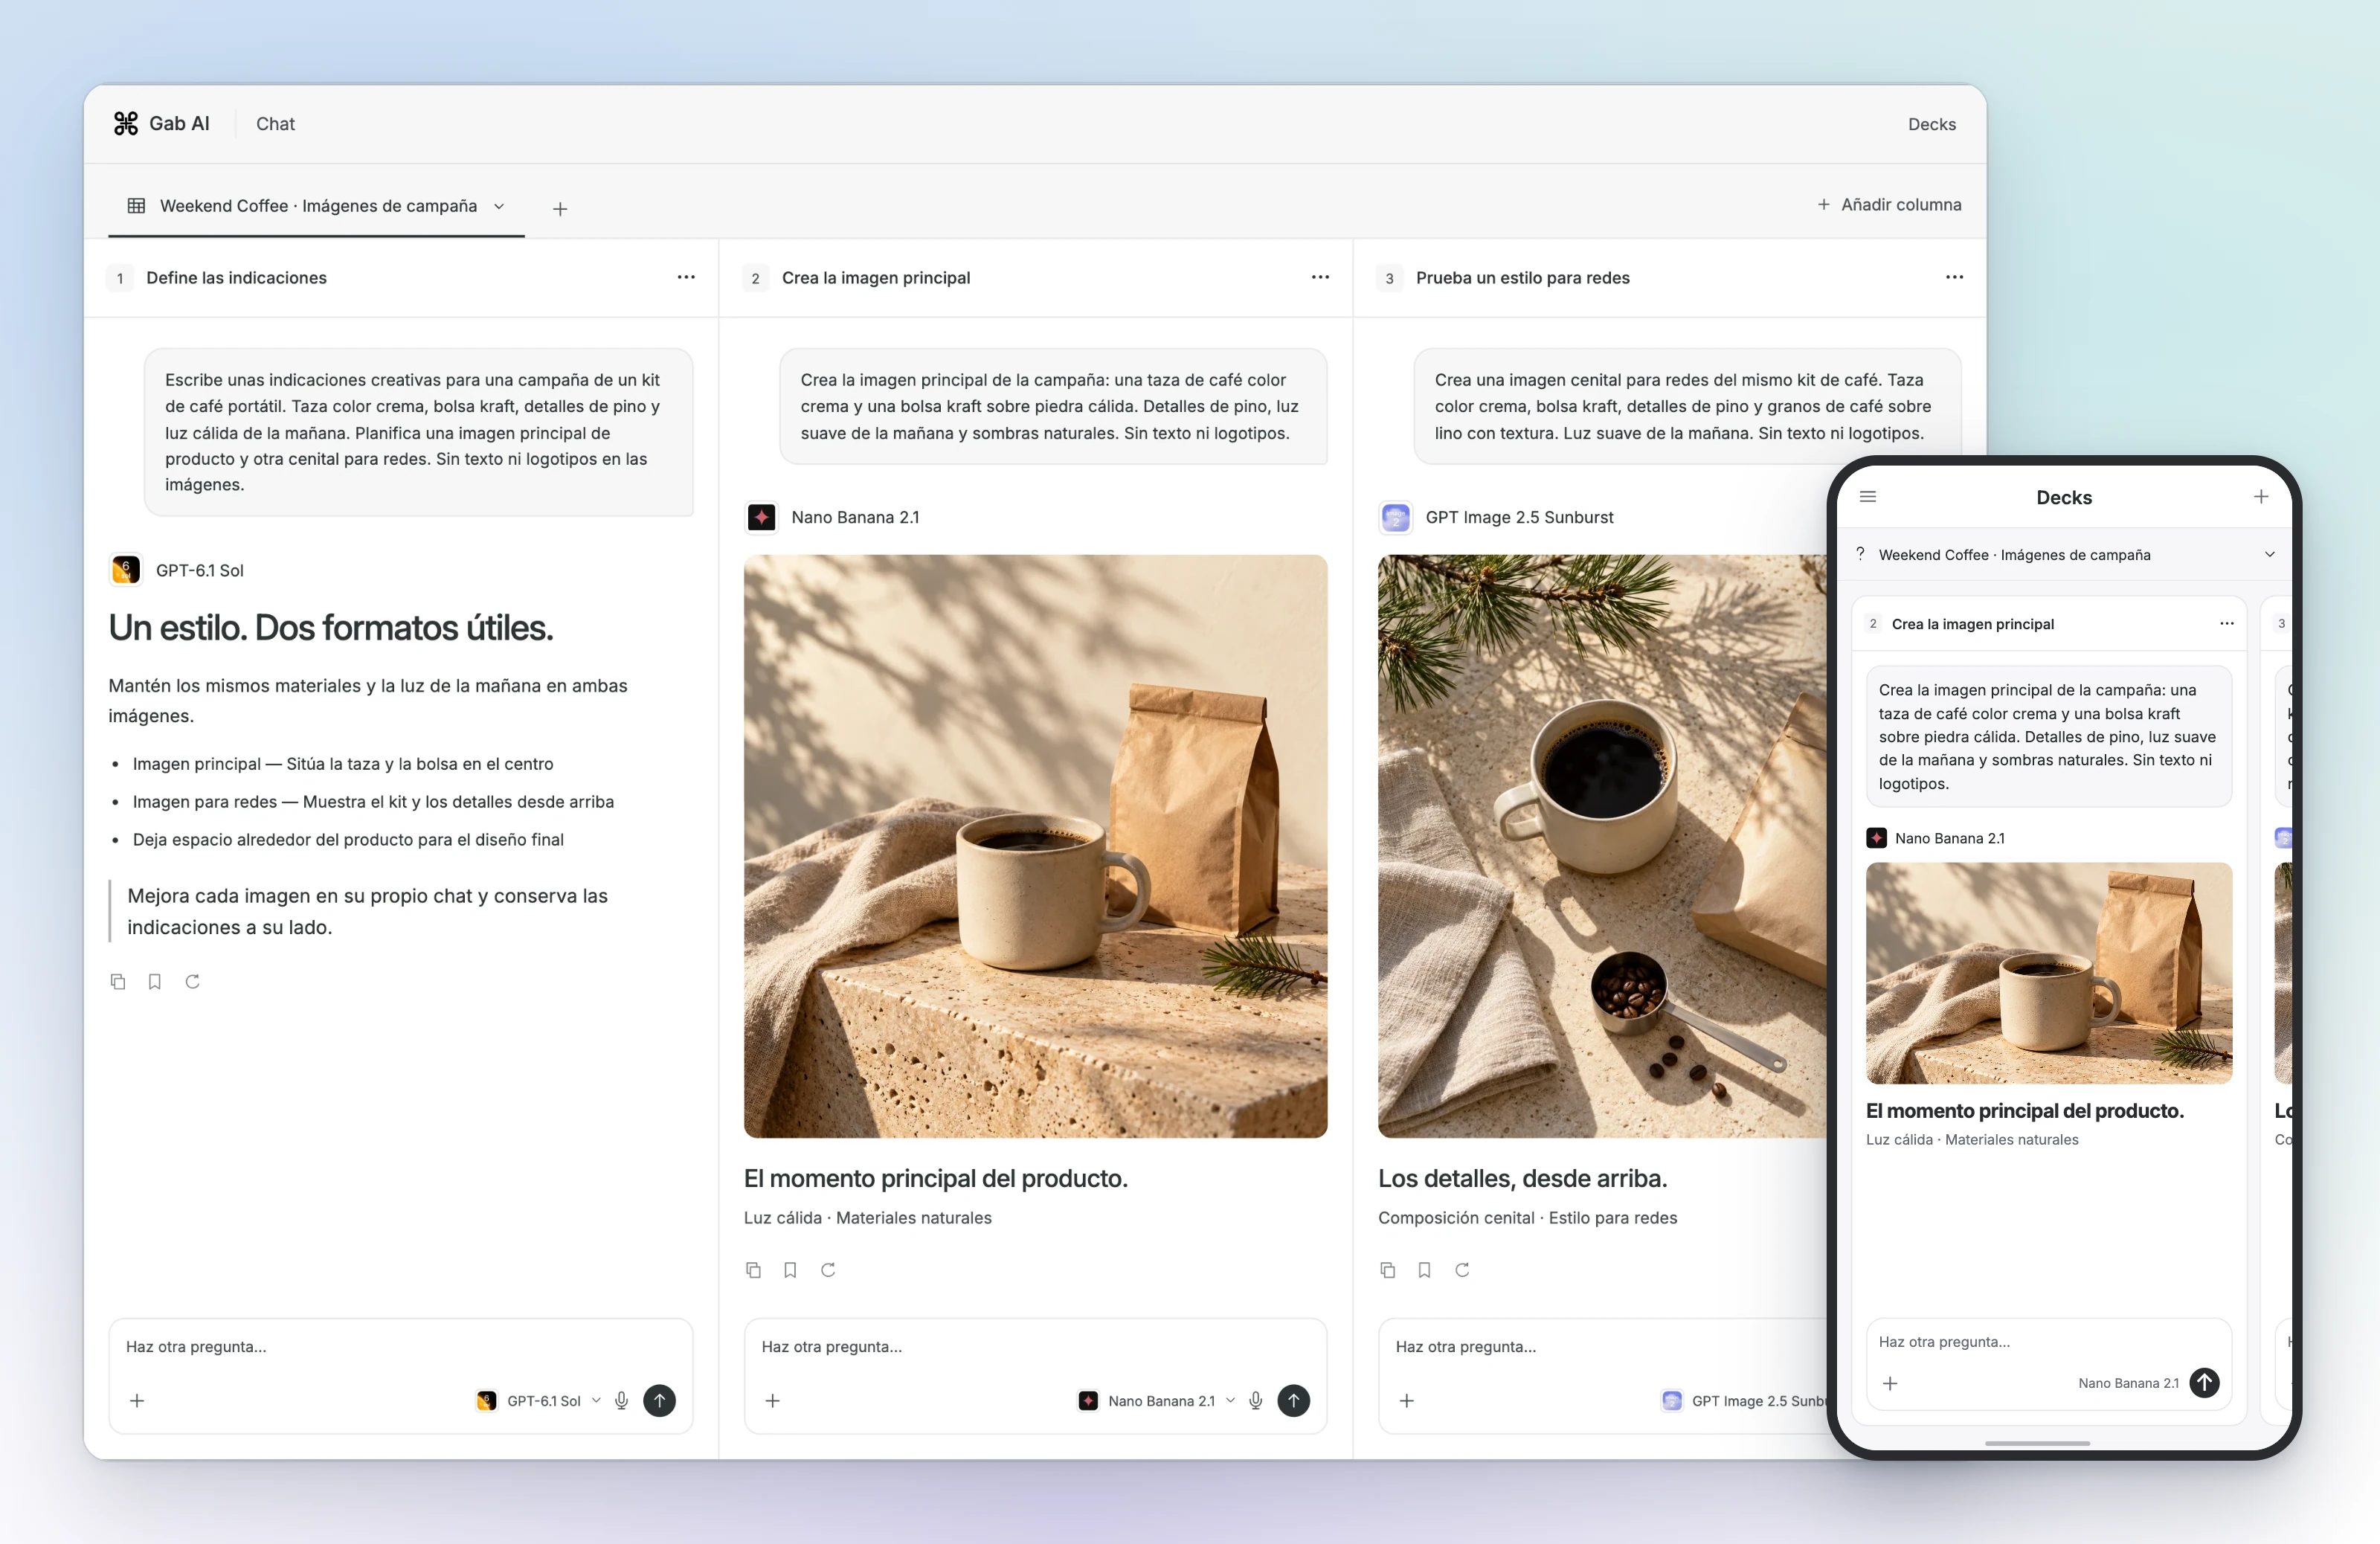Bookmark the GPT Image 2.5 Sunburst response
2380x1544 pixels.
click(x=1424, y=1270)
